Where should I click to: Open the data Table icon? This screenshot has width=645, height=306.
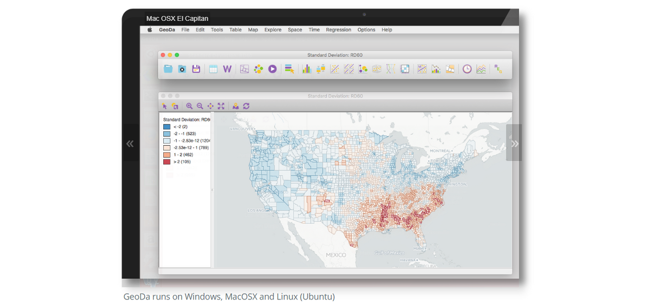coord(213,69)
